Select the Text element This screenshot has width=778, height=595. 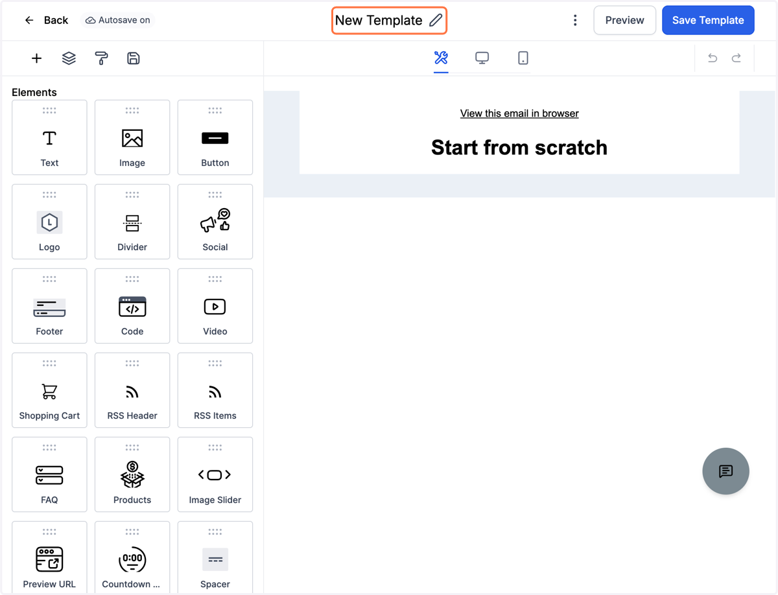click(x=49, y=137)
